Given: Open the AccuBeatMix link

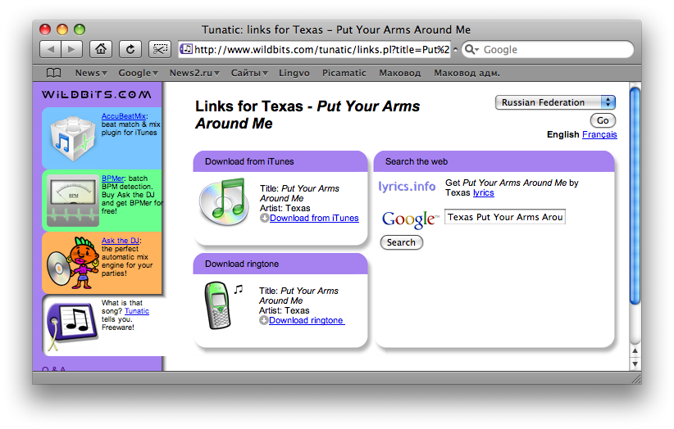Looking at the screenshot, I should 123,115.
